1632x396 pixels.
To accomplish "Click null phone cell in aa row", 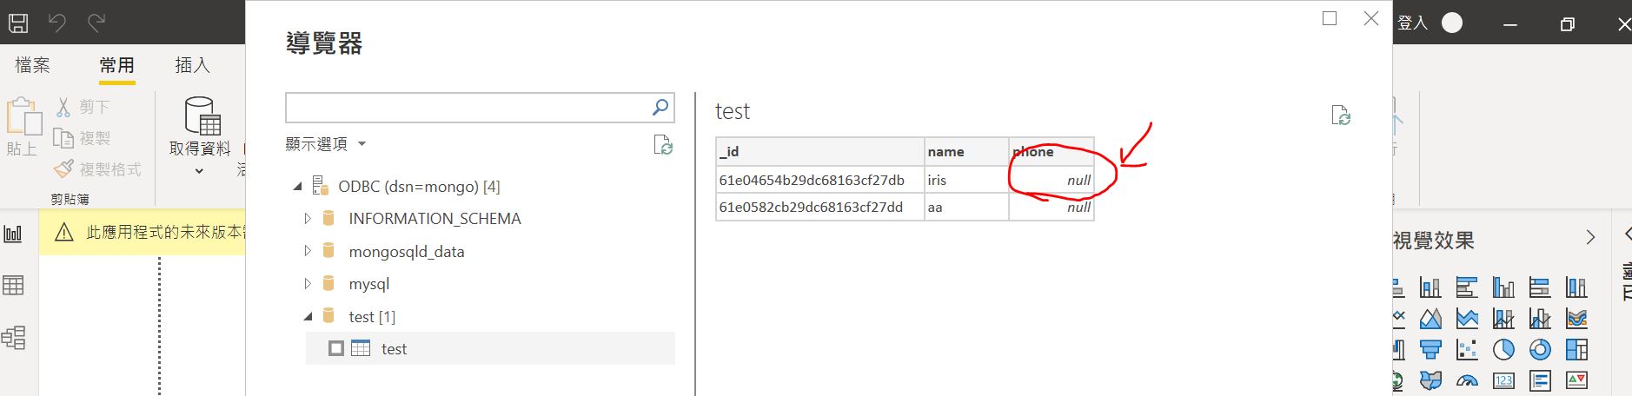I will [x=1051, y=207].
